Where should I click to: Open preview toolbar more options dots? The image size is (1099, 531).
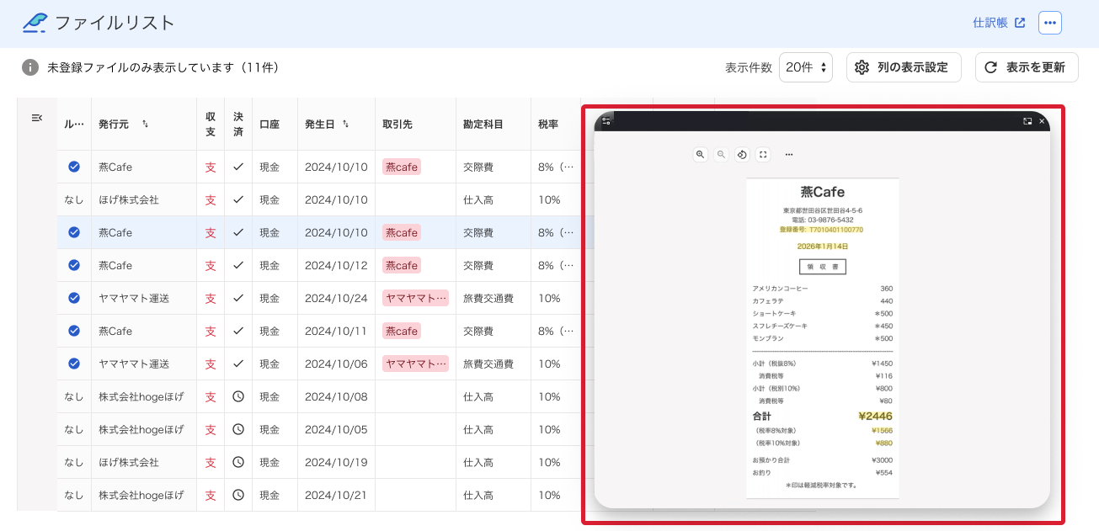click(789, 154)
